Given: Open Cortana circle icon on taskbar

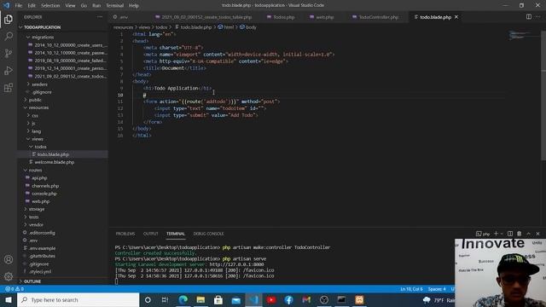Looking at the screenshot, I should tap(148, 299).
